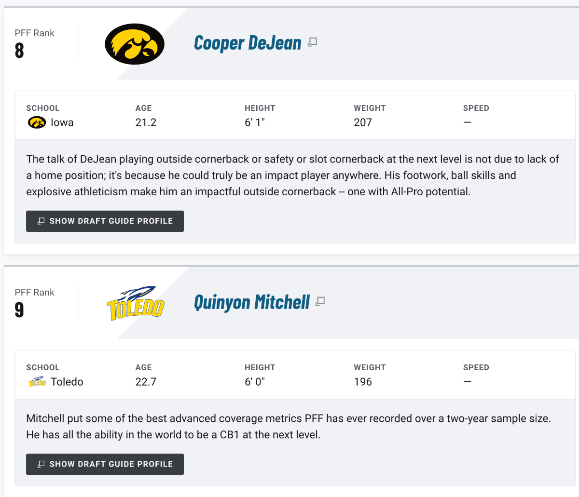Click small Toledo logo under SCHOOL
The image size is (579, 497).
click(37, 382)
